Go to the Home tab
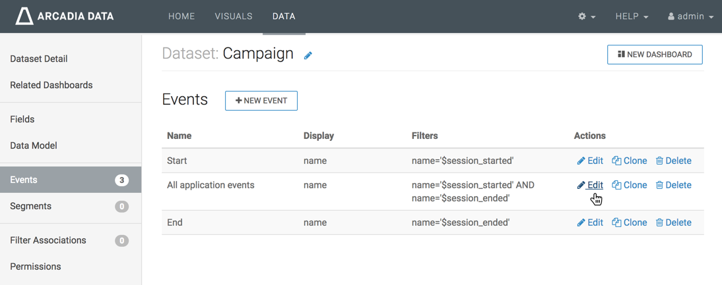 click(x=181, y=16)
